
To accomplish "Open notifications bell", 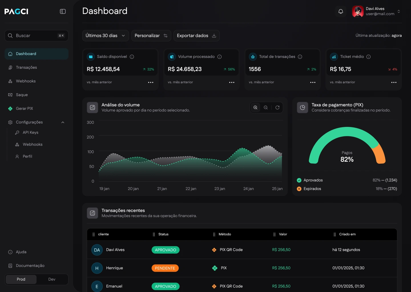I will coord(341,11).
